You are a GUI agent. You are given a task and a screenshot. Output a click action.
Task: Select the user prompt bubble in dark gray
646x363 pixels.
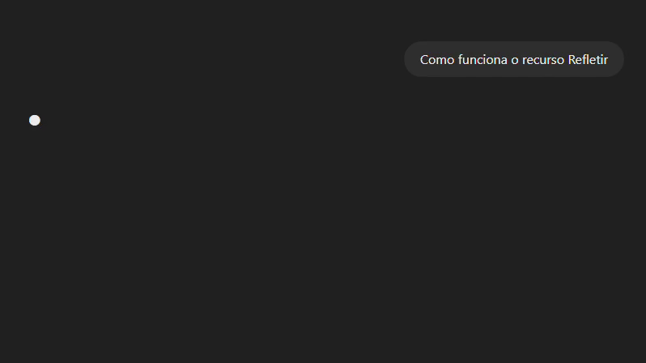(514, 59)
